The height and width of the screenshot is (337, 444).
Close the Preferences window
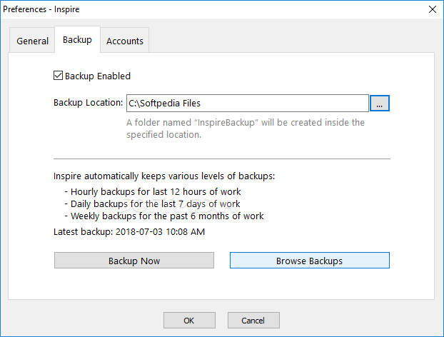pos(432,9)
